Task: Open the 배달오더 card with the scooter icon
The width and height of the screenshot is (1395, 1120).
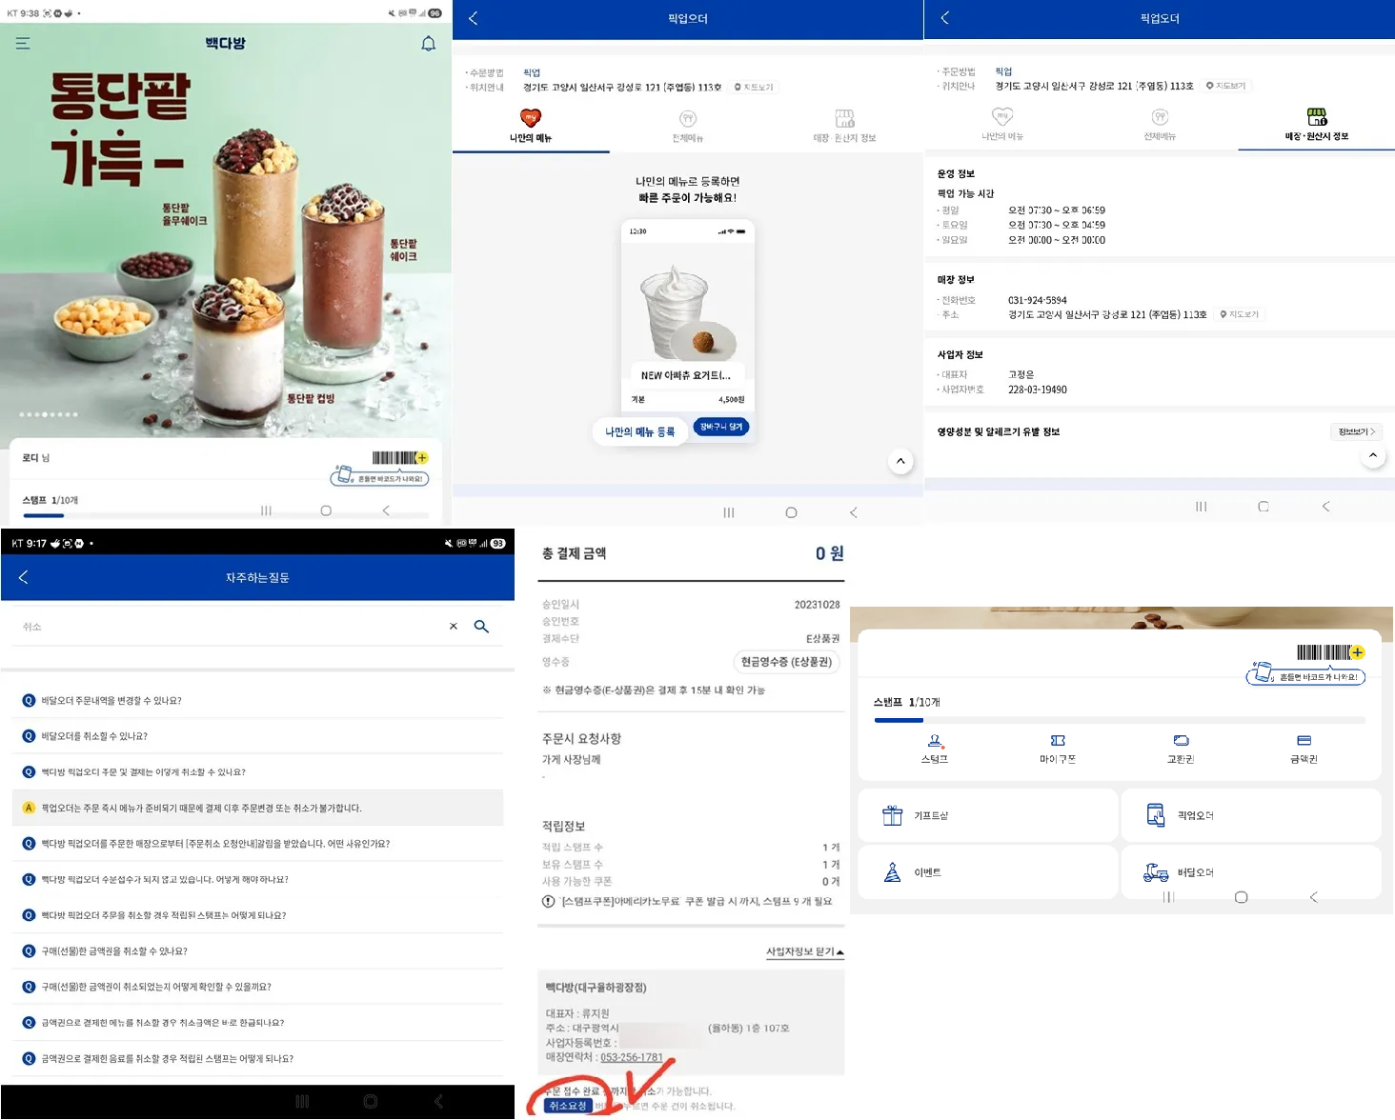Action: tap(1251, 872)
